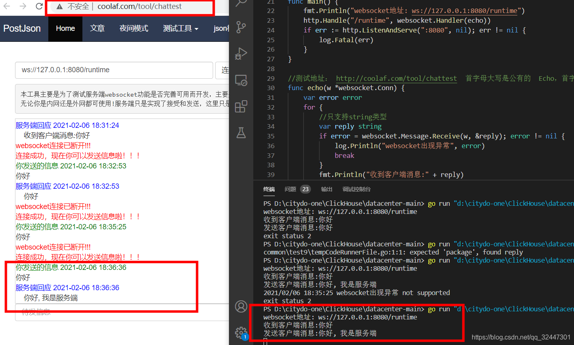Click the 'websocket出现异常 not supported' terminal line

click(357, 293)
